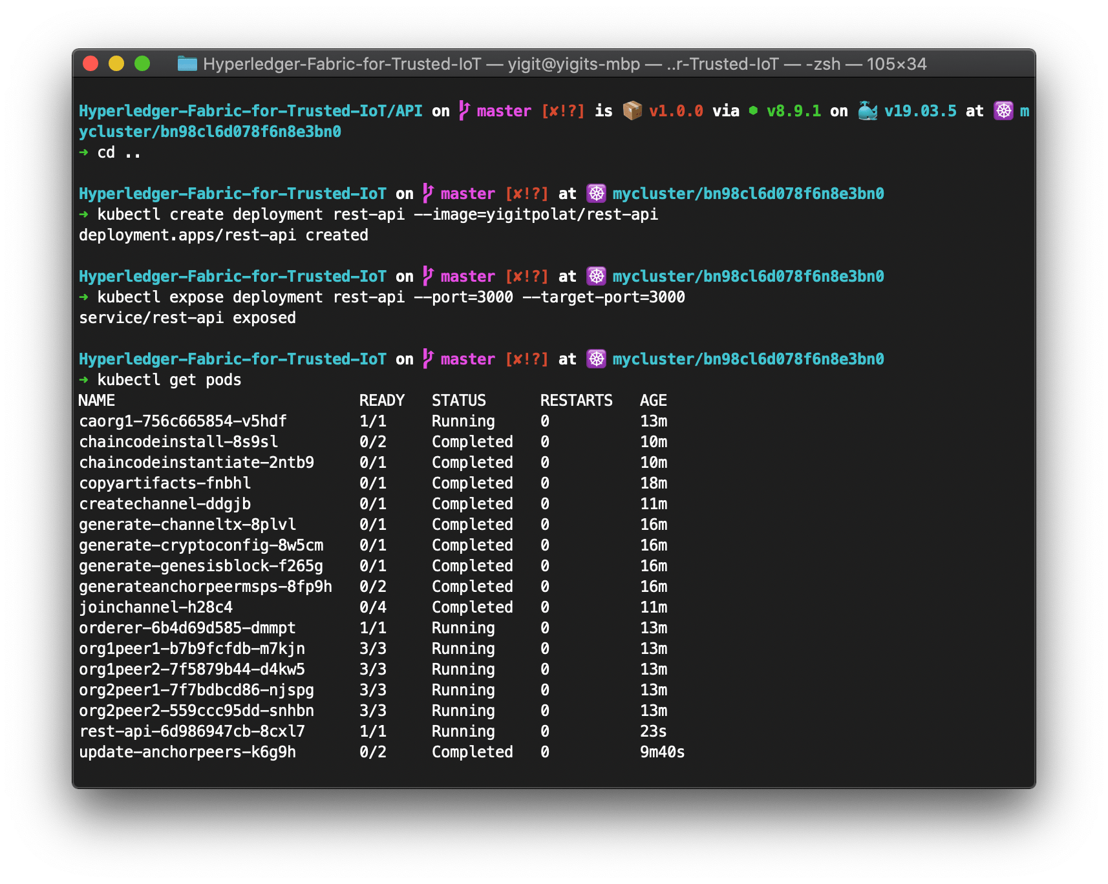Click the 18m age of copyartifacts pod
The image size is (1108, 884).
click(x=654, y=483)
